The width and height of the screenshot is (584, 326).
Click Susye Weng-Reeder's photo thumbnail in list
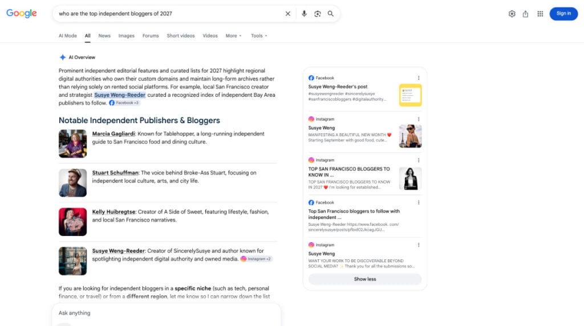72,261
